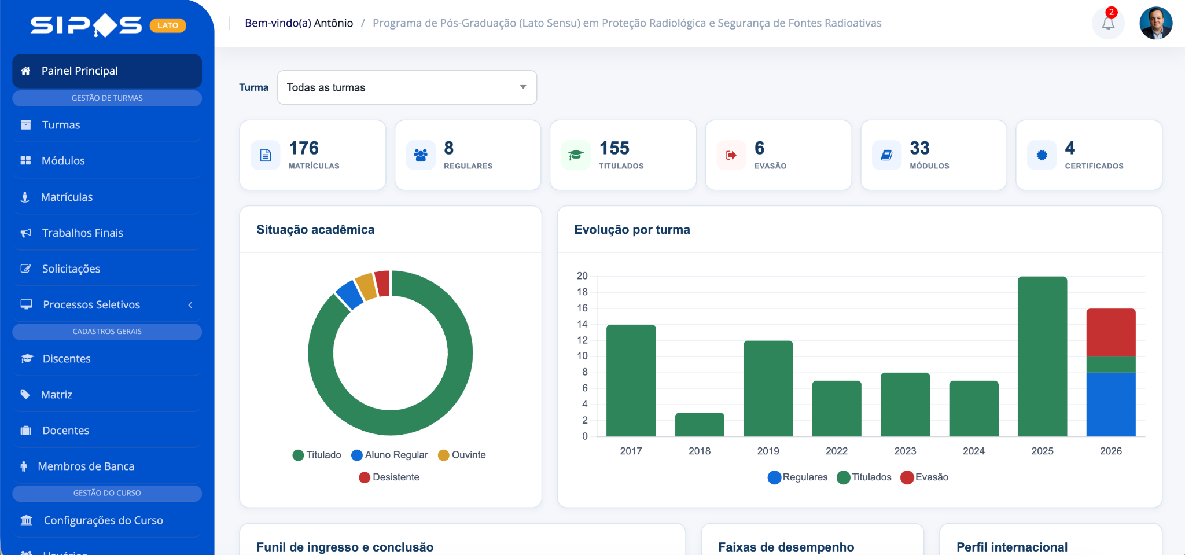Click the Membros de Banca person icon
1185x555 pixels.
pyautogui.click(x=24, y=466)
